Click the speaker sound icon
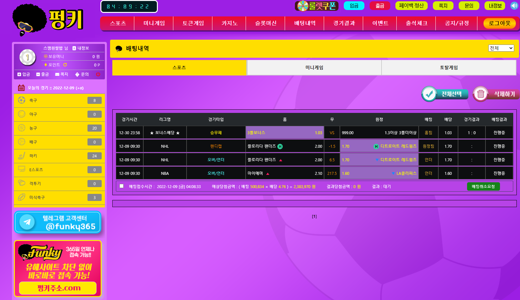This screenshot has width=520, height=300. (514, 6)
